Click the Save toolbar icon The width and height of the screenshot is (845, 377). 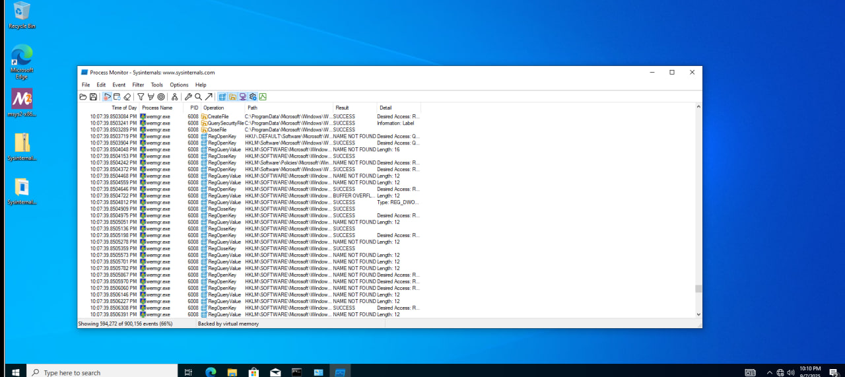point(93,97)
